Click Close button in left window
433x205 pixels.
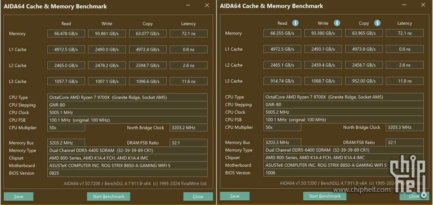coord(198,197)
